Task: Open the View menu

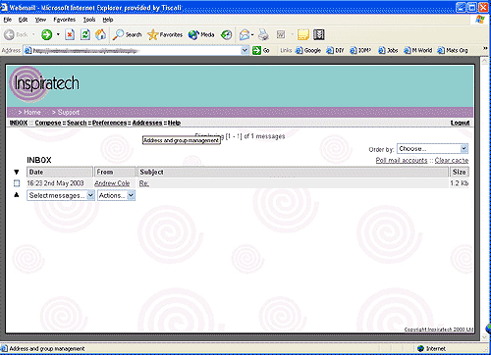Action: click(40, 20)
